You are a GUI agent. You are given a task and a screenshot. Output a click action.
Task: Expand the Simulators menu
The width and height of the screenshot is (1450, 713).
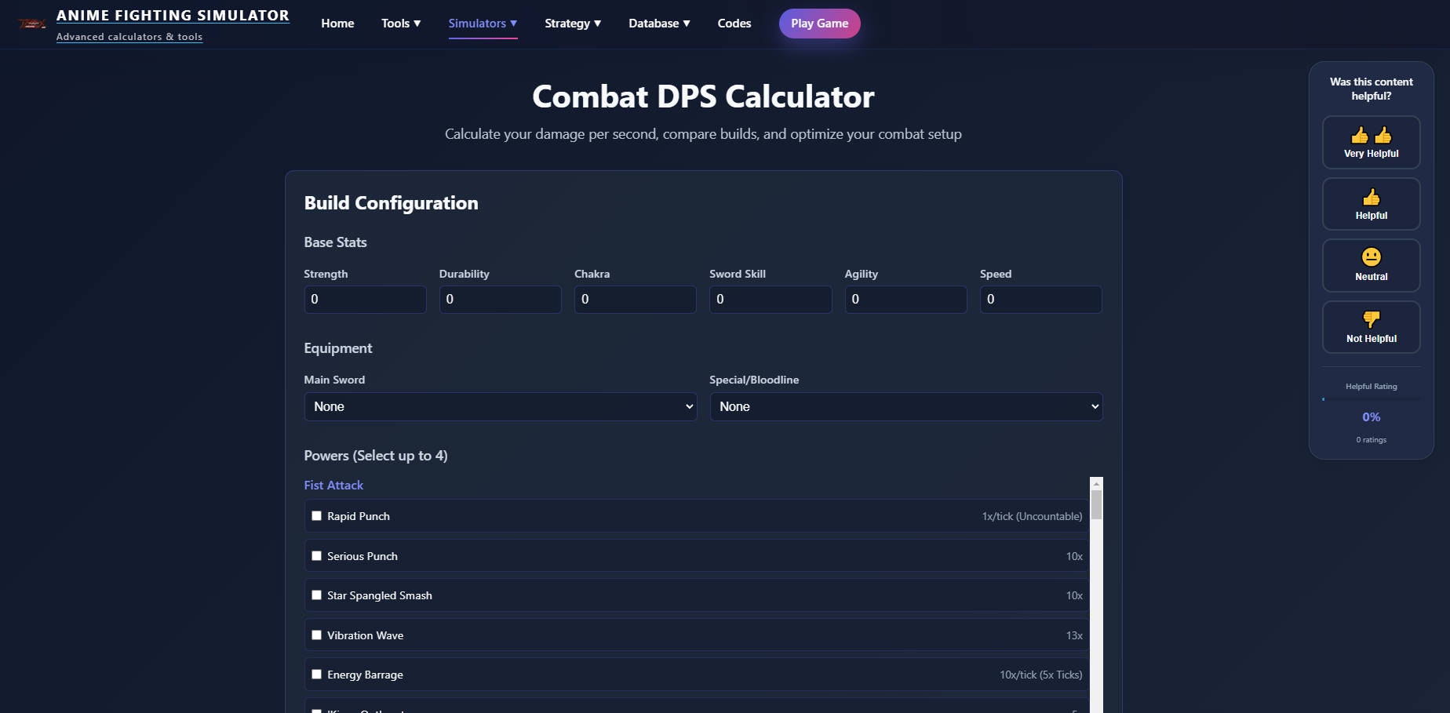pos(482,23)
